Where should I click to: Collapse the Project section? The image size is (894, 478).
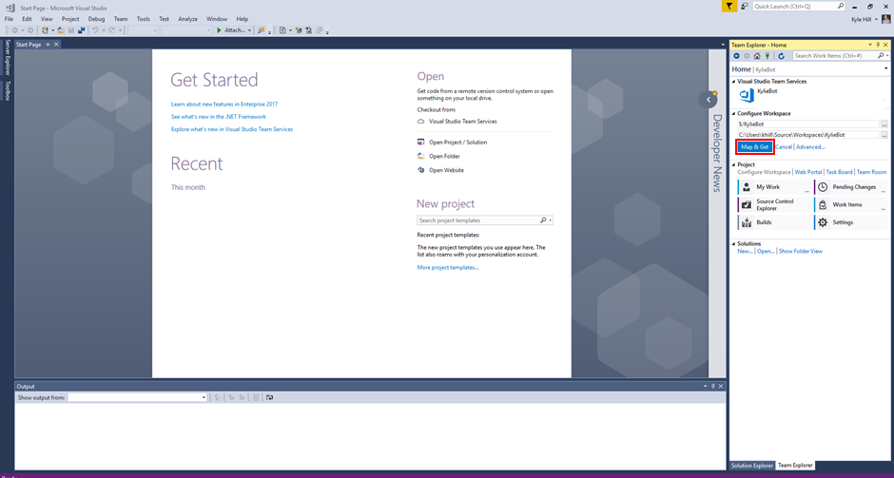pos(734,164)
